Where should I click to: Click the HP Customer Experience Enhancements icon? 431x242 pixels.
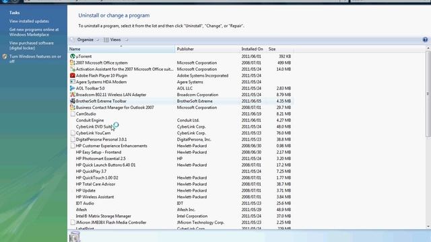tap(73, 146)
